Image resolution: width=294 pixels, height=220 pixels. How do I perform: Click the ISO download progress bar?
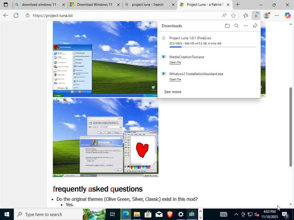coord(213,47)
